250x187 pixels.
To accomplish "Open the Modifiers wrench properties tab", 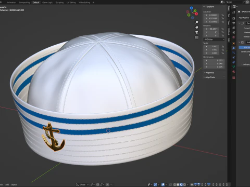I will (x=234, y=48).
